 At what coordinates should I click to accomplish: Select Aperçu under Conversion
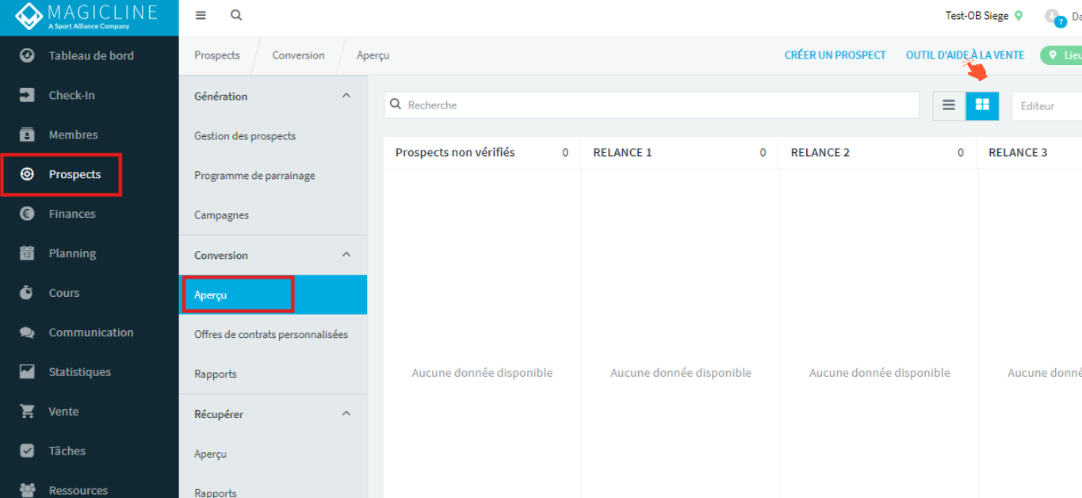click(273, 295)
